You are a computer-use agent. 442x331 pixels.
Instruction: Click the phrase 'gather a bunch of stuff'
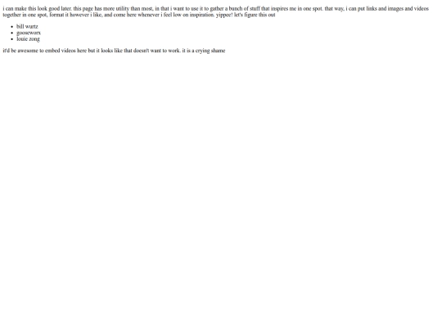pyautogui.click(x=235, y=9)
